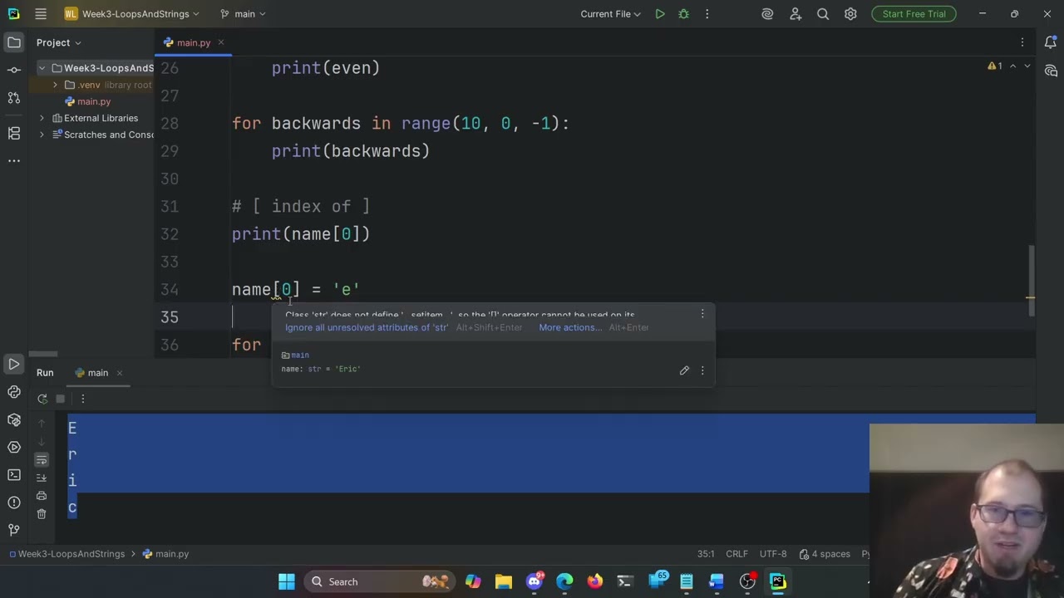Open the Python Console tool window icon
Screen dimensions: 1064x598
coord(14,392)
